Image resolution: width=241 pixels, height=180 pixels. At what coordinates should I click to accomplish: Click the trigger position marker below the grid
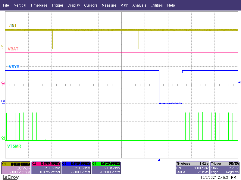(x=159, y=160)
